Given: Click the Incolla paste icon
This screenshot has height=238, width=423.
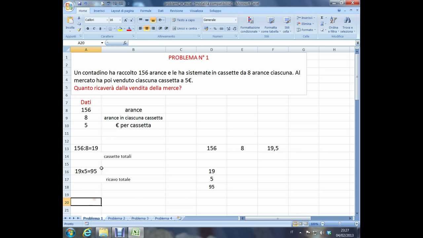Looking at the screenshot, I should [70, 20].
